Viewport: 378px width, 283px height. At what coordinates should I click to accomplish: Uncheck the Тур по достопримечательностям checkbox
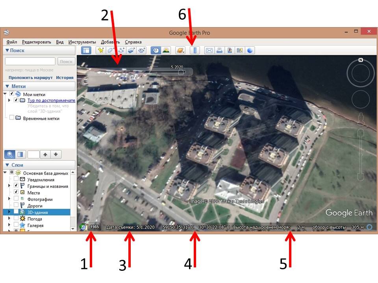click(16, 100)
